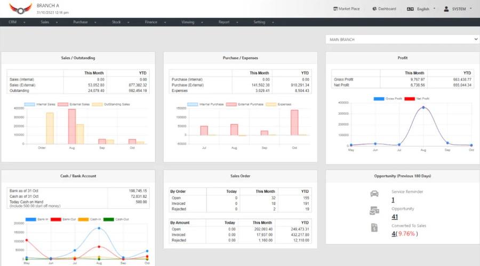Toggle OutStanding Sales legend series
Image resolution: width=480 pixels, height=266 pixels.
coord(111,104)
